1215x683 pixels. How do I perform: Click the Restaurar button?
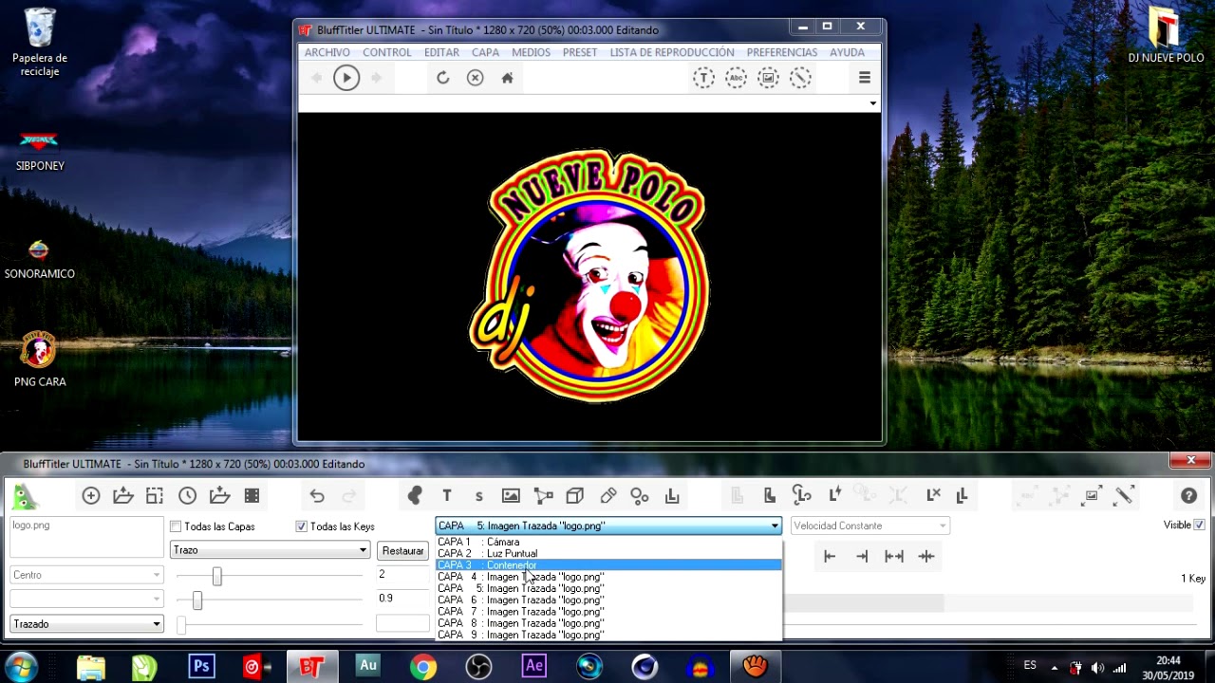403,551
